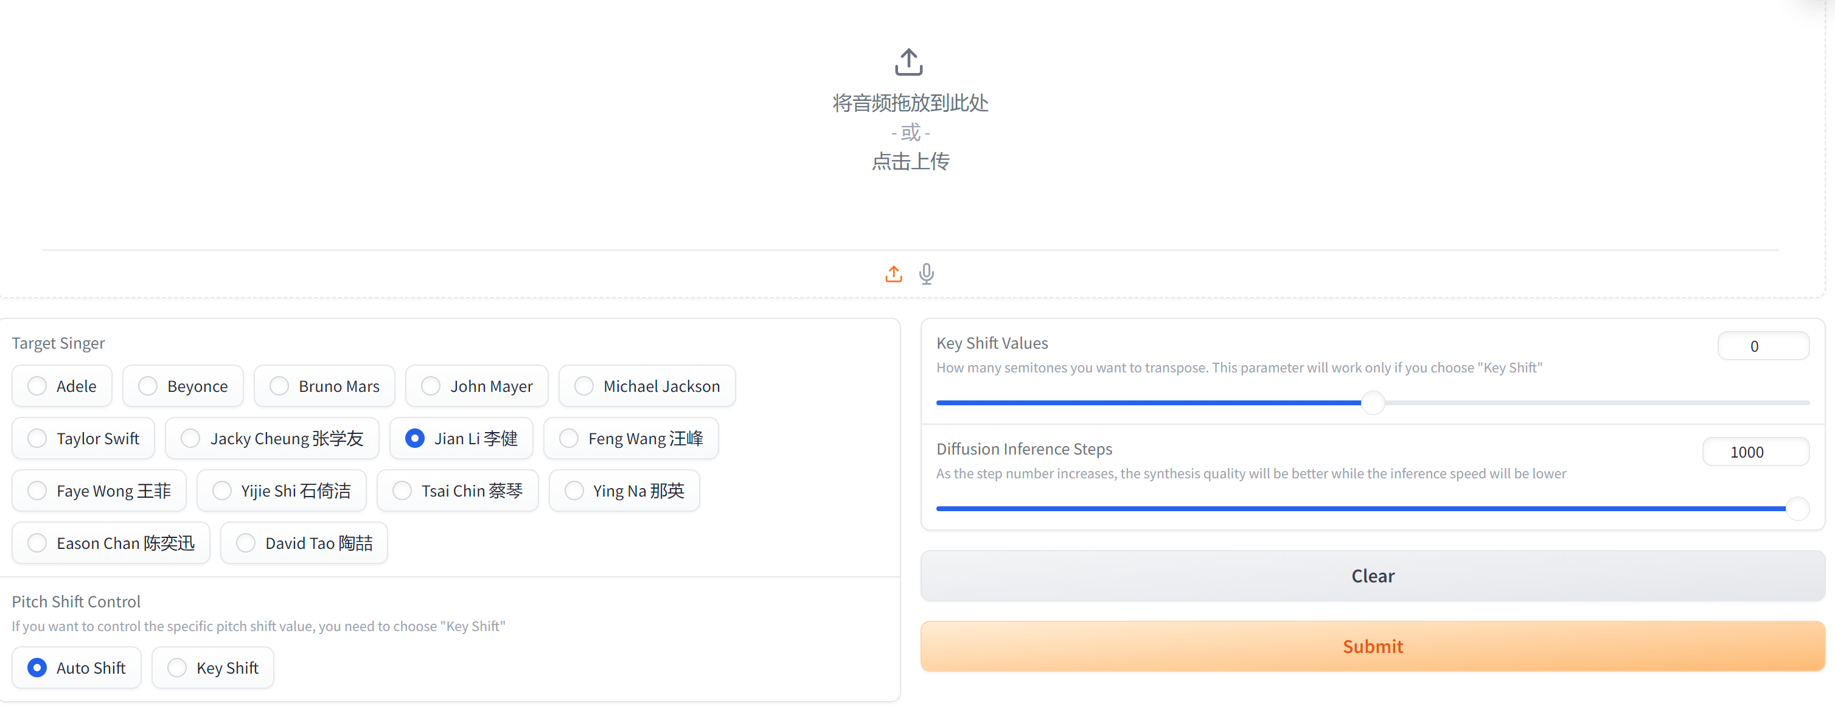Choose Beyonce radio option
The height and width of the screenshot is (712, 1835).
tap(148, 386)
